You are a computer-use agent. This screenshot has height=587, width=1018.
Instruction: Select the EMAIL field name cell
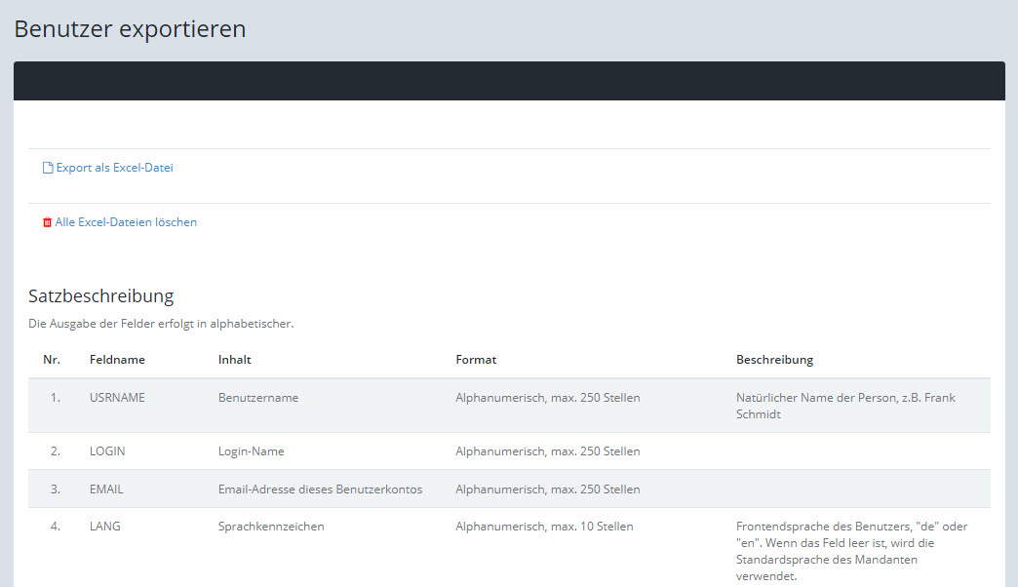tap(106, 489)
